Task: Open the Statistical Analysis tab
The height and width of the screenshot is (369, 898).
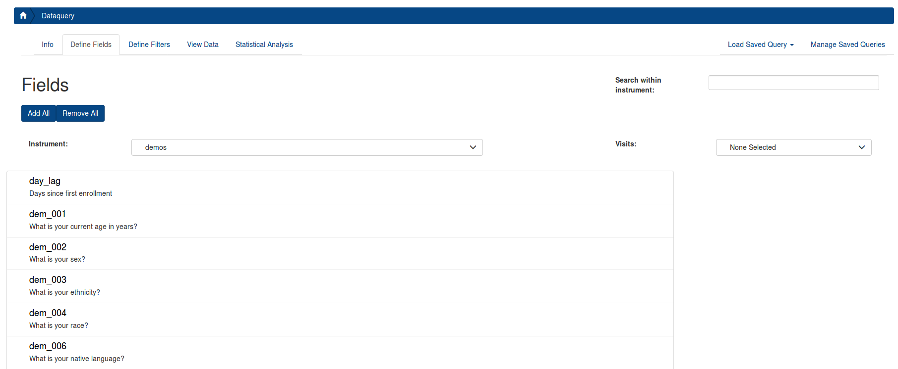Action: coord(264,45)
